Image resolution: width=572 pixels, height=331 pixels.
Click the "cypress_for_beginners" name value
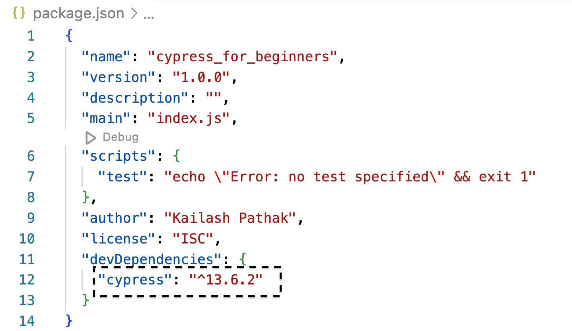(x=243, y=56)
